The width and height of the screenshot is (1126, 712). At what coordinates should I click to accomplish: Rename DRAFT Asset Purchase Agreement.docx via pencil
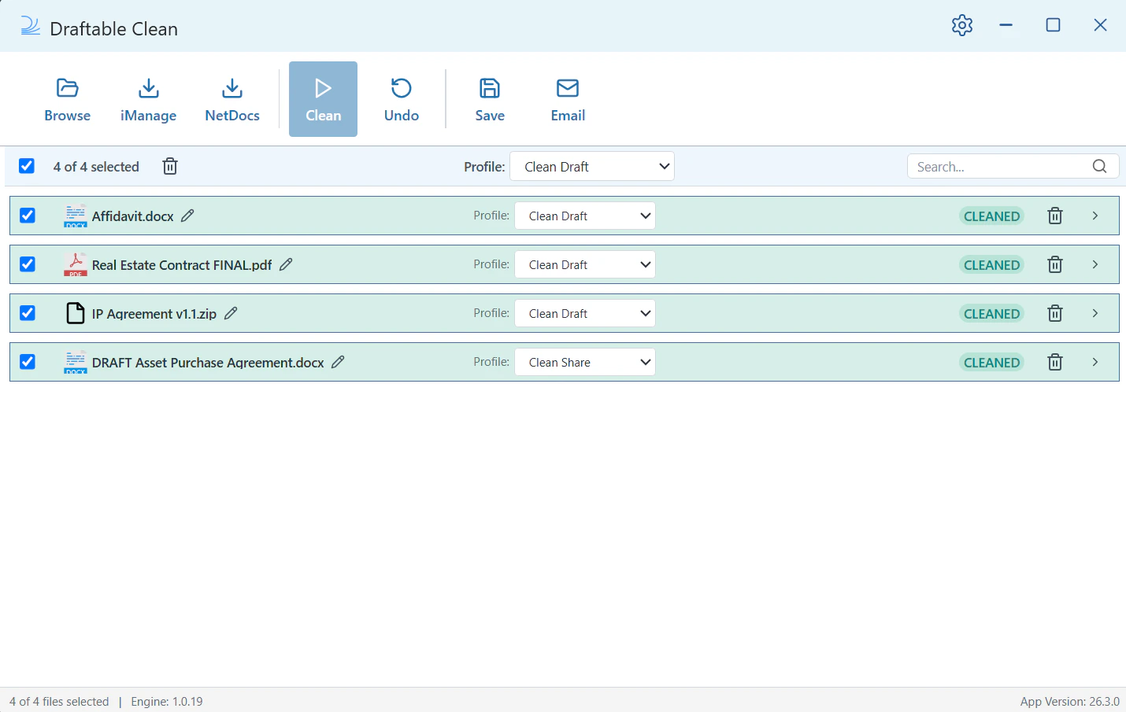coord(338,362)
